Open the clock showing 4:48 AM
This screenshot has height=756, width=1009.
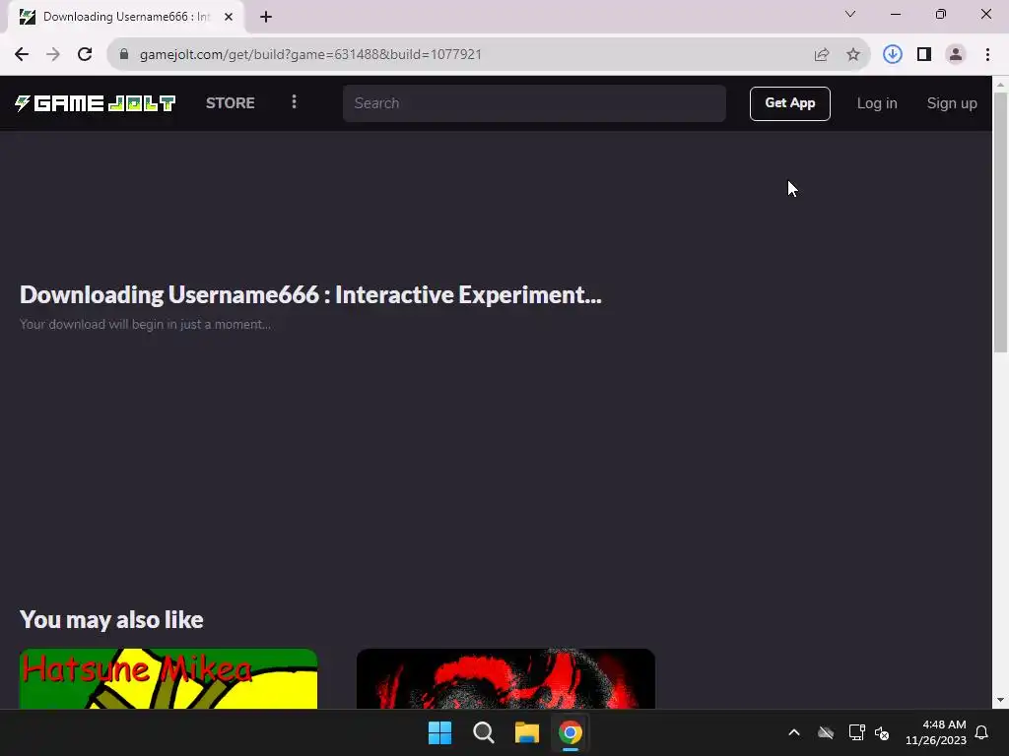coord(936,732)
